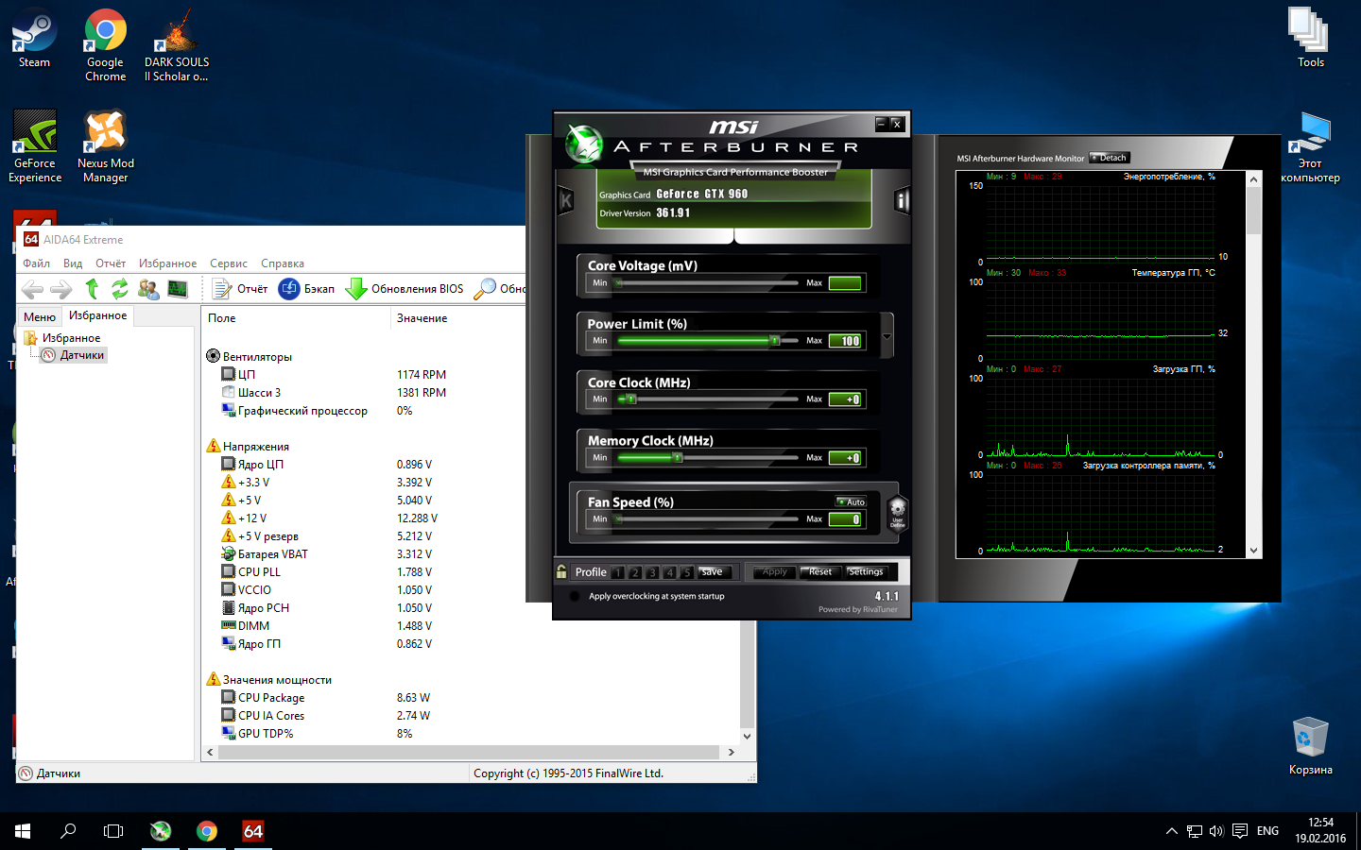Open the Отчёт menu in AIDA64
This screenshot has height=850, width=1361.
tap(111, 263)
